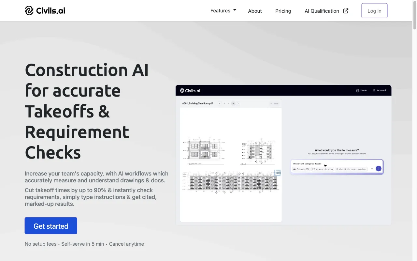Image resolution: width=417 pixels, height=261 pixels.
Task: Select page 2 in the demo pager
Action: [229, 103]
